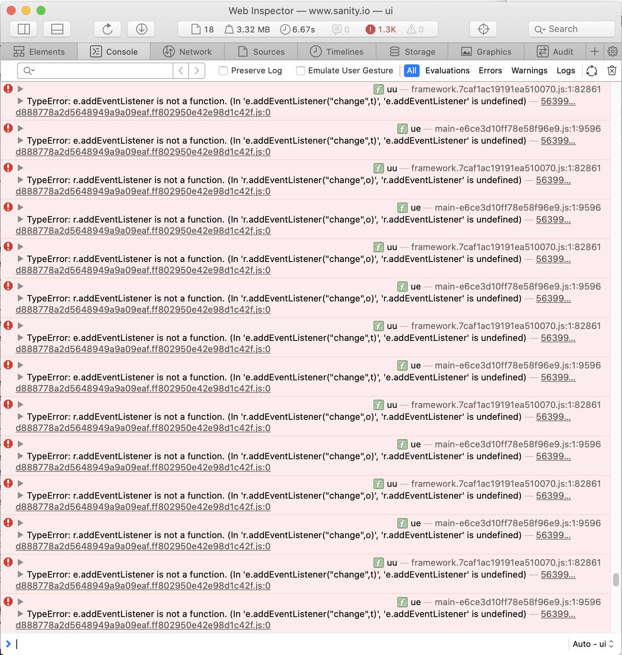Click the download web archive icon
Viewport: 622px width, 655px height.
coord(141,29)
